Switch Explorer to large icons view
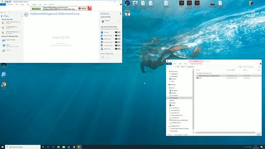This screenshot has width=265, height=149. pyautogui.click(x=260, y=135)
